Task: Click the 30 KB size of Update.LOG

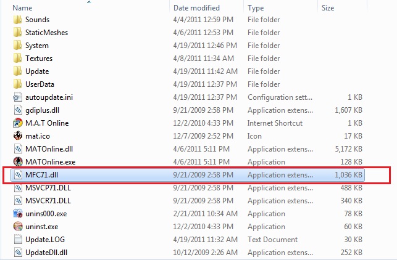Action: tap(353, 240)
